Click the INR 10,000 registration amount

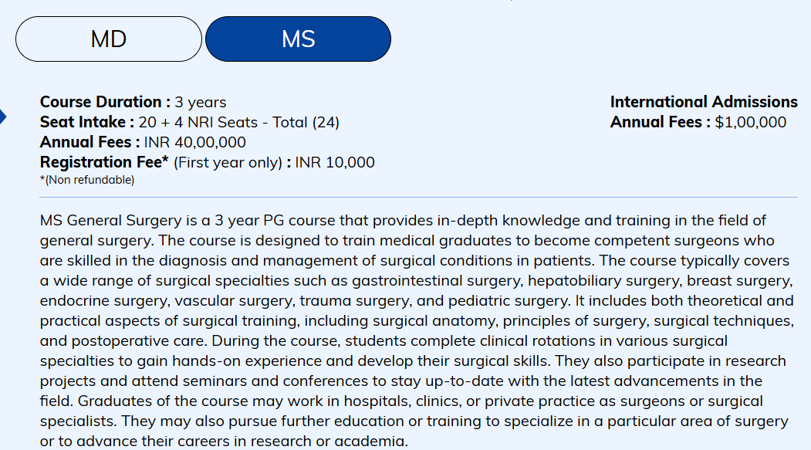[x=335, y=162]
